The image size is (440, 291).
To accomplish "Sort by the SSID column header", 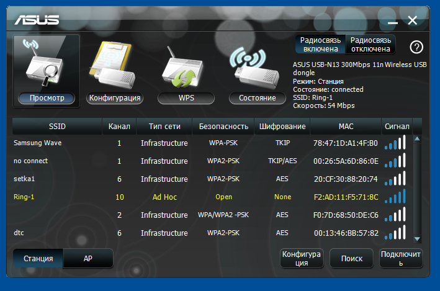I will click(57, 127).
